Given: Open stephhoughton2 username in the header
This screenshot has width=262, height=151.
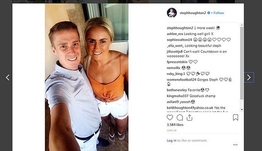Looking at the screenshot, I should (192, 13).
